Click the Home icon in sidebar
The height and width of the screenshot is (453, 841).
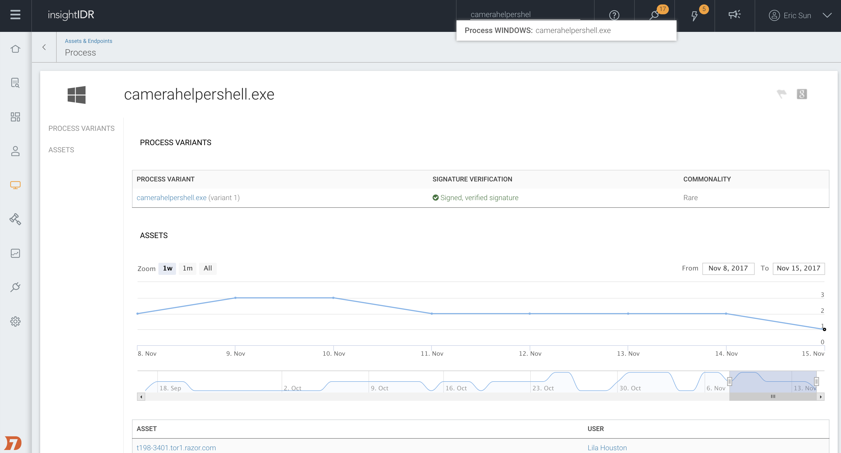15,49
